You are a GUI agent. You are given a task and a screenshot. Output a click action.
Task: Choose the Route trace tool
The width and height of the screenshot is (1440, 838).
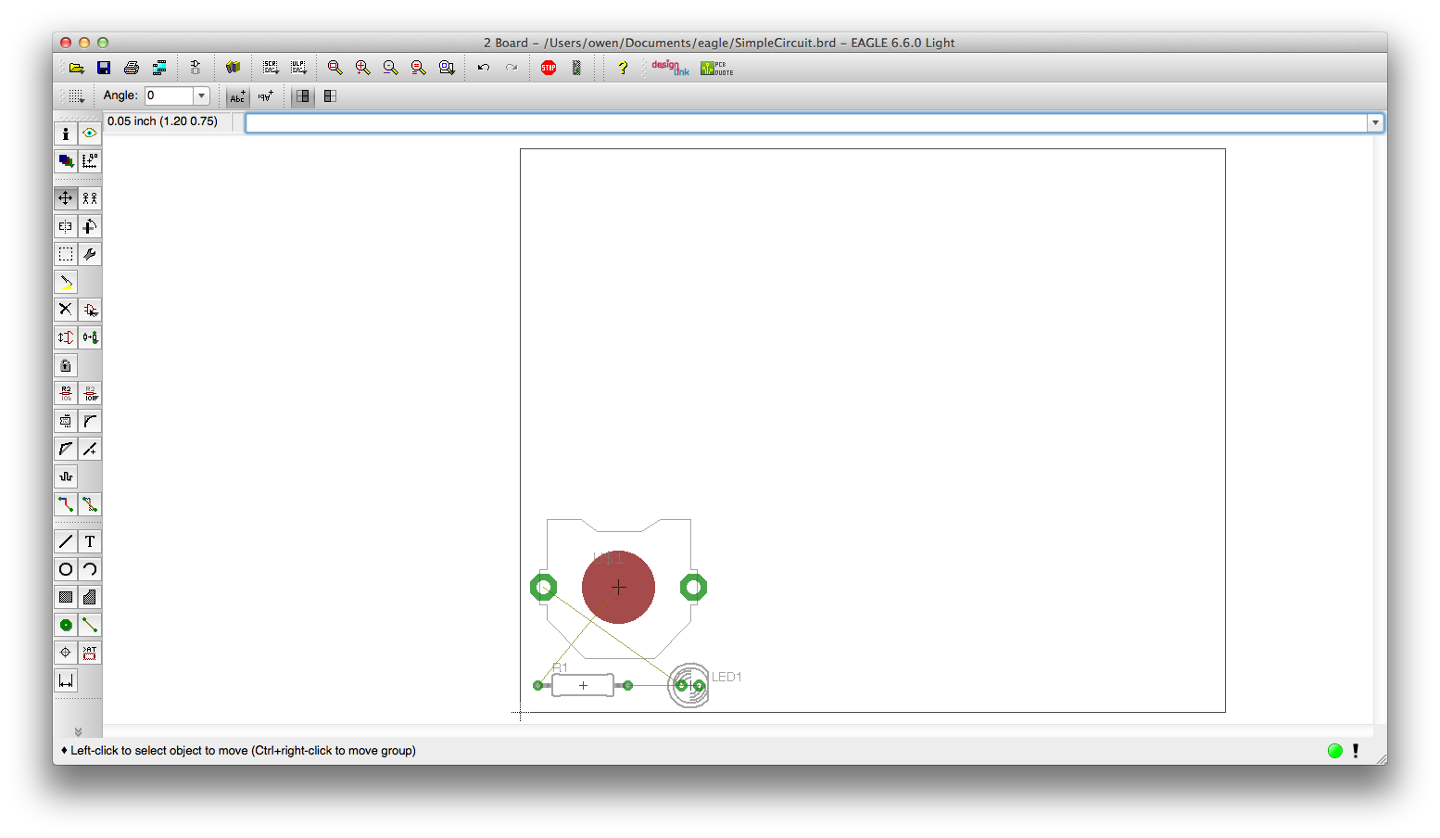click(x=65, y=504)
